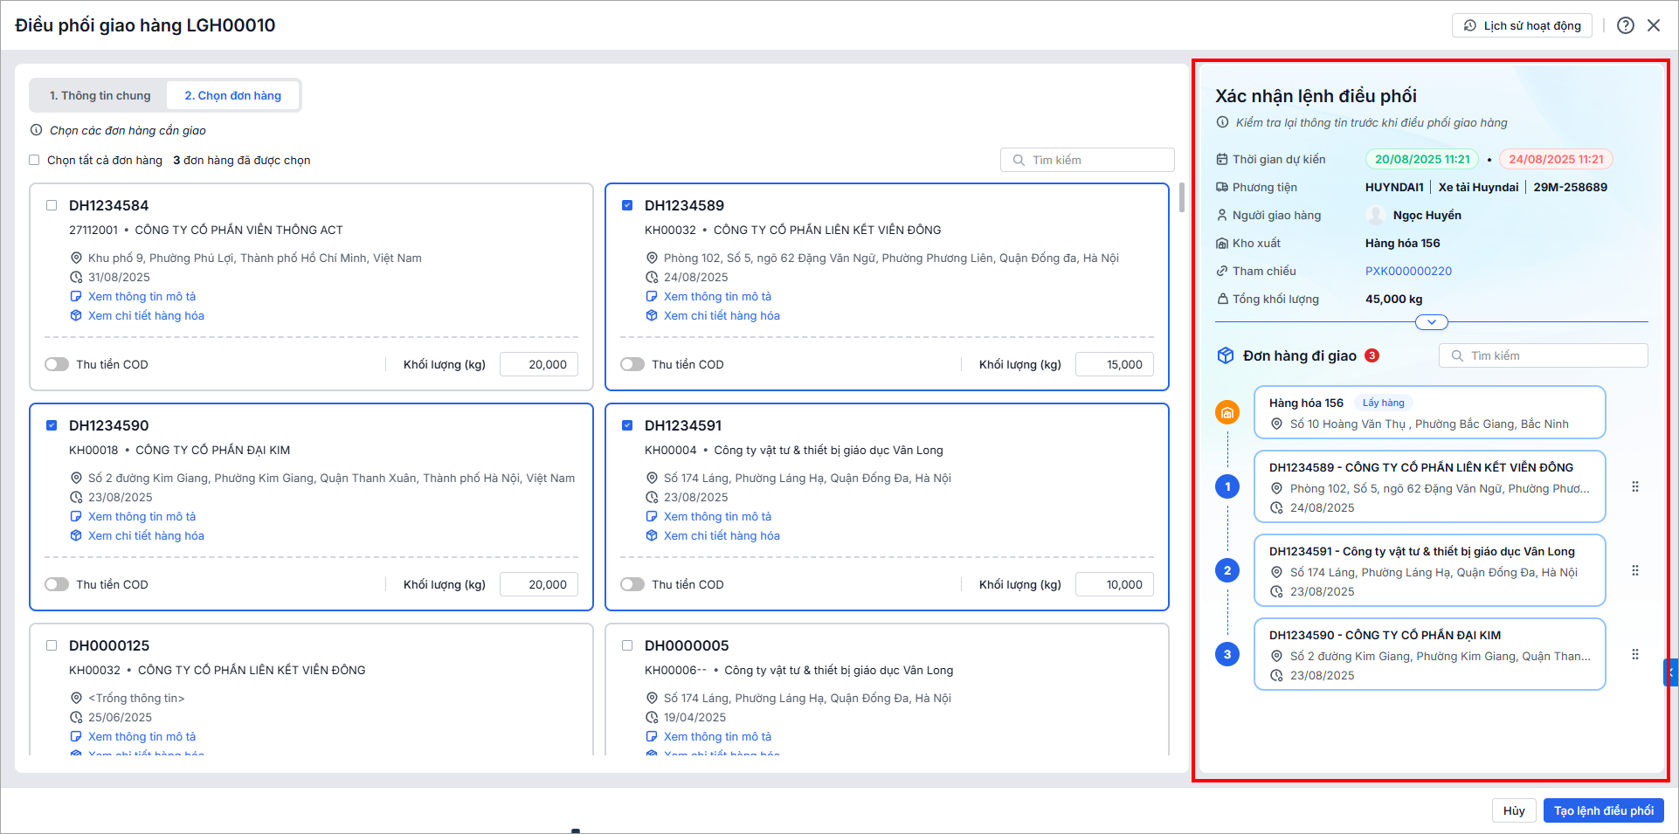1679x834 pixels.
Task: Open Xem chi tiết hàng hóa for DH1234591
Action: click(721, 536)
